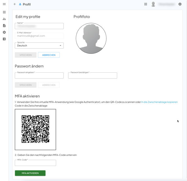The width and height of the screenshot is (187, 181).
Task: Click the back arrow beside Profil
Action: [x=15, y=4]
